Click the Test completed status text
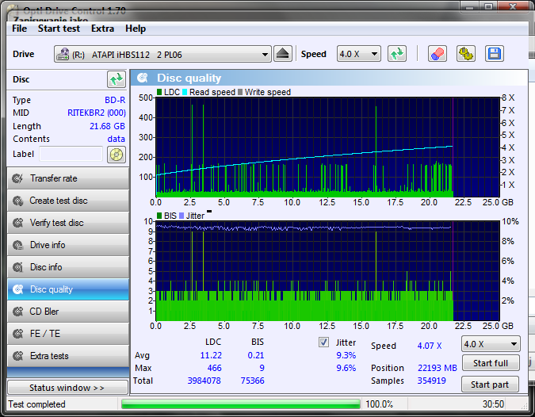Screen dimensions: 535x417 [x=36, y=404]
